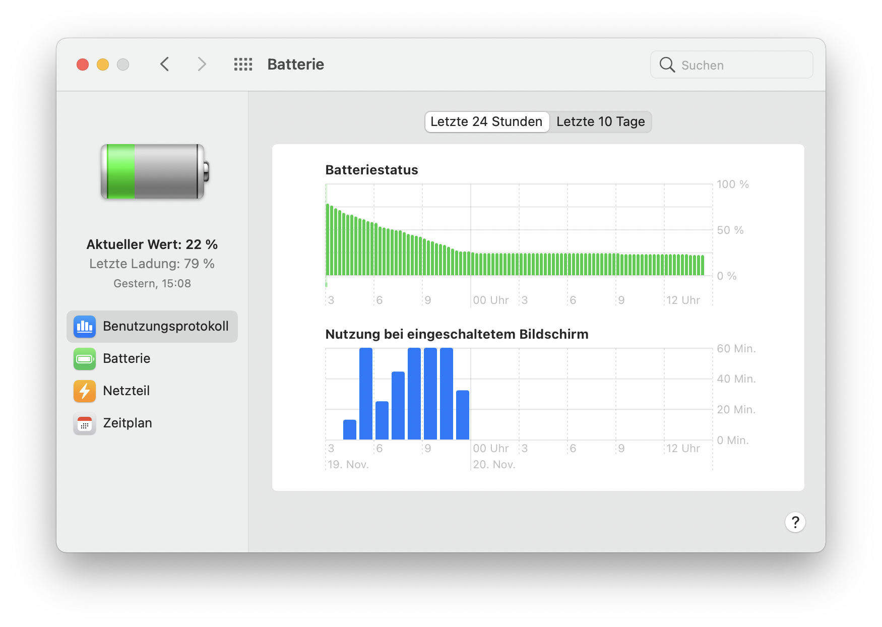The height and width of the screenshot is (627, 882).
Task: Click the '50 %' axis label
Action: pyautogui.click(x=730, y=230)
